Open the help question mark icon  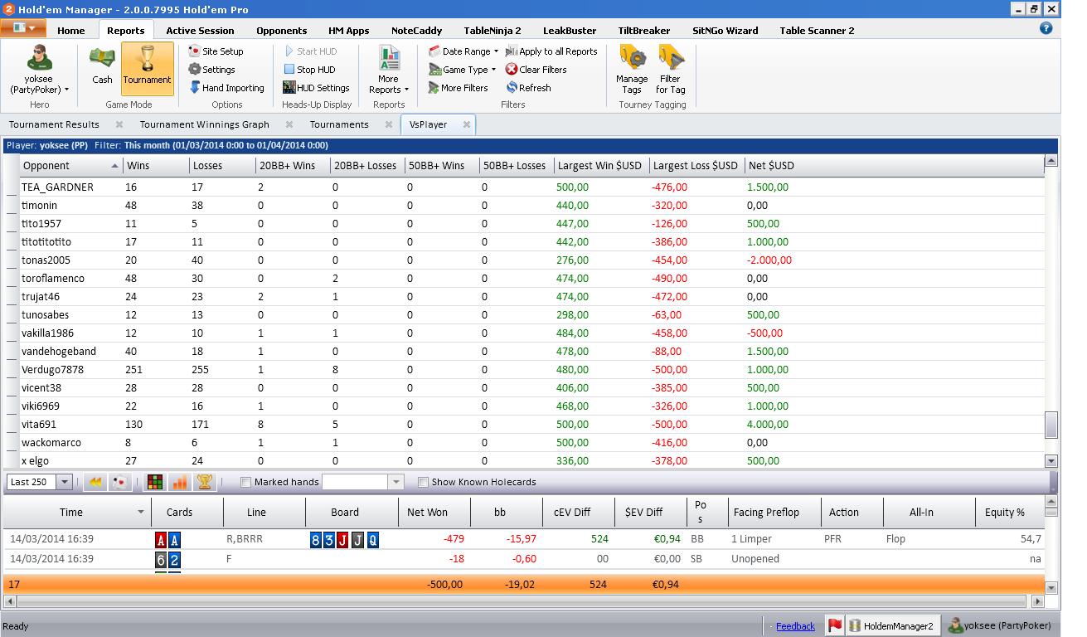tap(1046, 27)
